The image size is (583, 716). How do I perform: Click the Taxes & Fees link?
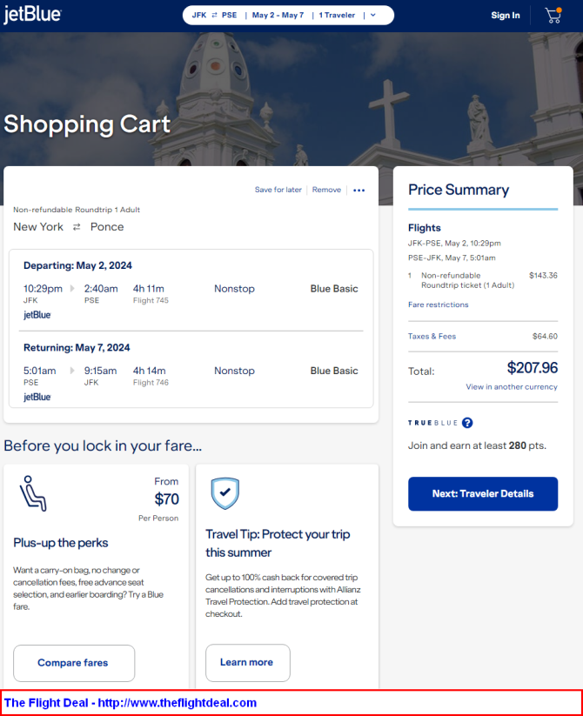click(432, 336)
